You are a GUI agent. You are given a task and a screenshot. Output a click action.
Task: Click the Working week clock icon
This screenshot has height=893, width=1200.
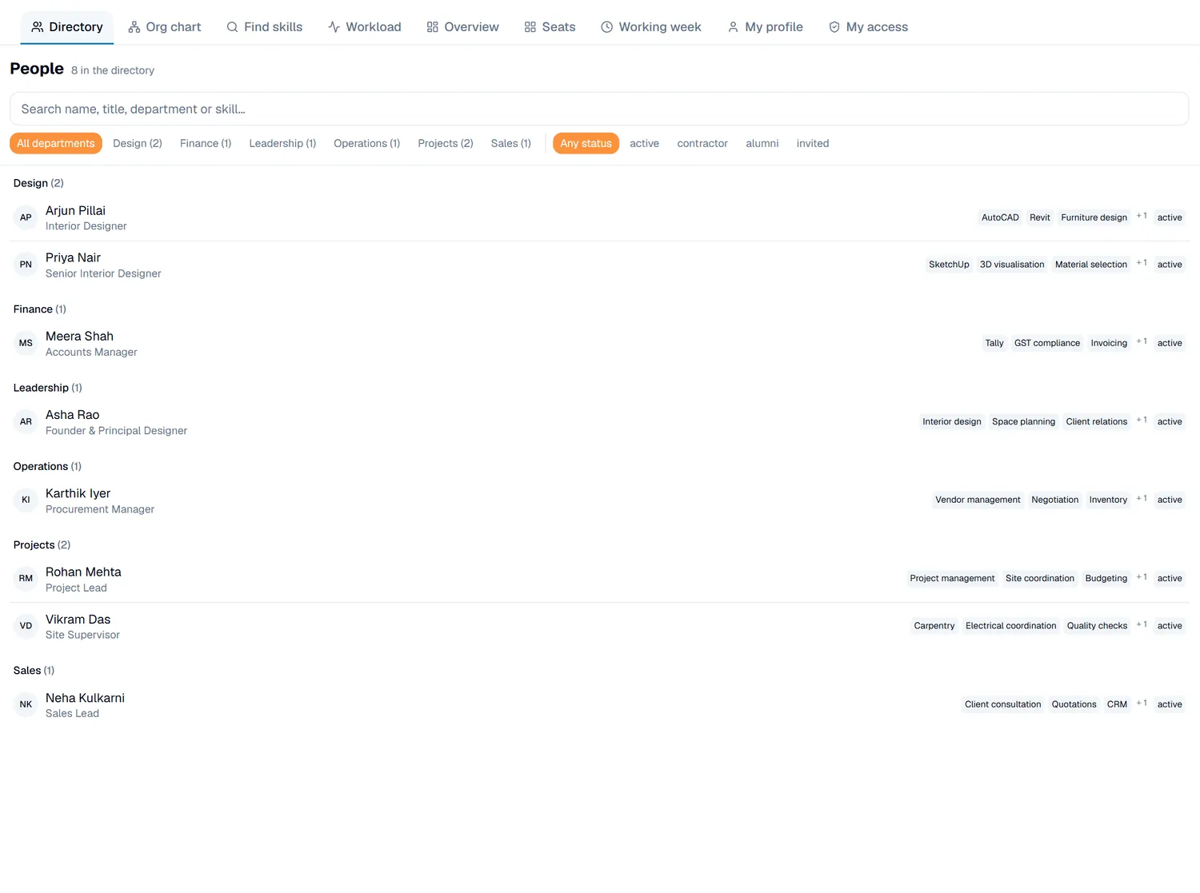click(x=607, y=27)
